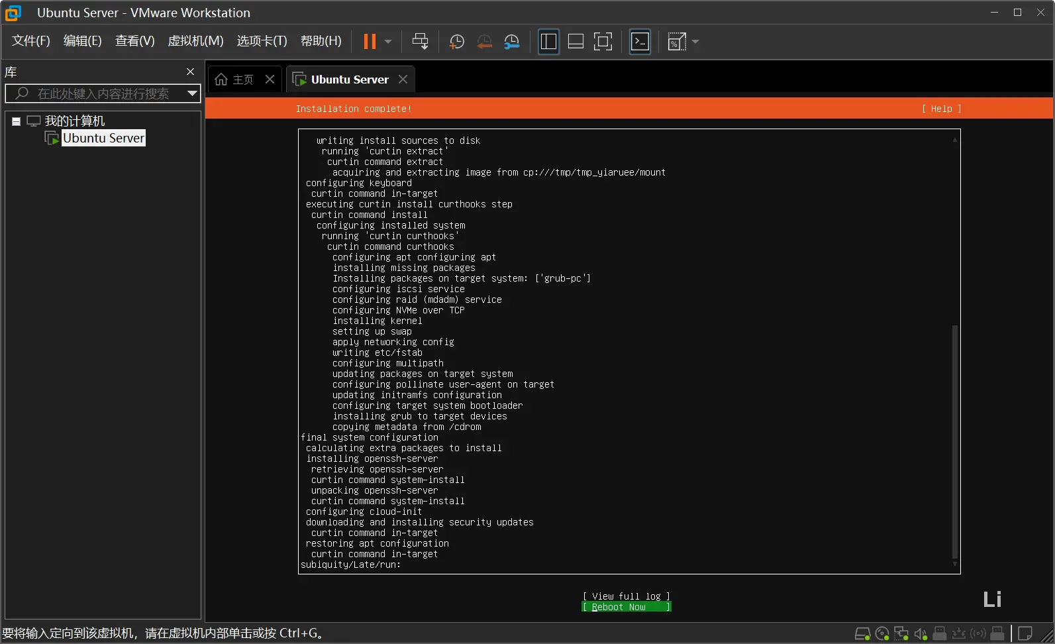The width and height of the screenshot is (1055, 644).
Task: Click the CD/DVD drive status icon
Action: [882, 634]
